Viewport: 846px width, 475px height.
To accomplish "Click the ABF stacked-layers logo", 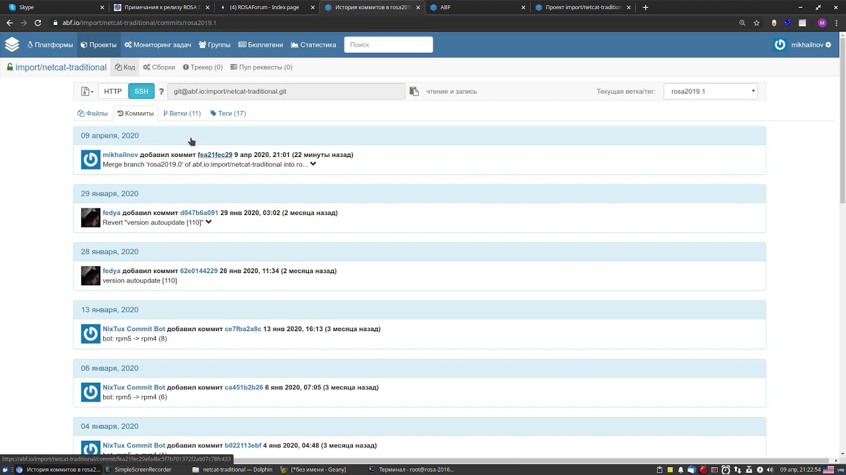I will point(12,45).
